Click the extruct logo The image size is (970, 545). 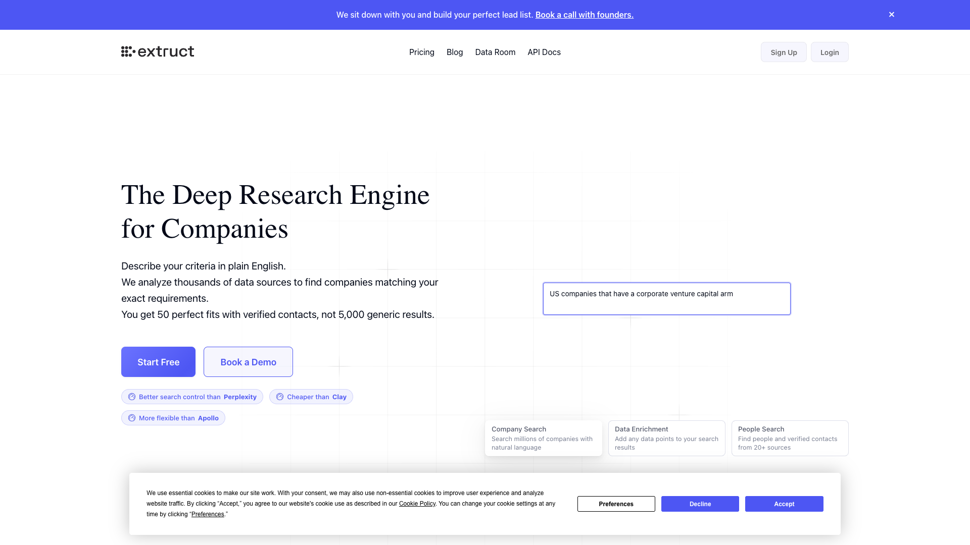[x=158, y=51]
